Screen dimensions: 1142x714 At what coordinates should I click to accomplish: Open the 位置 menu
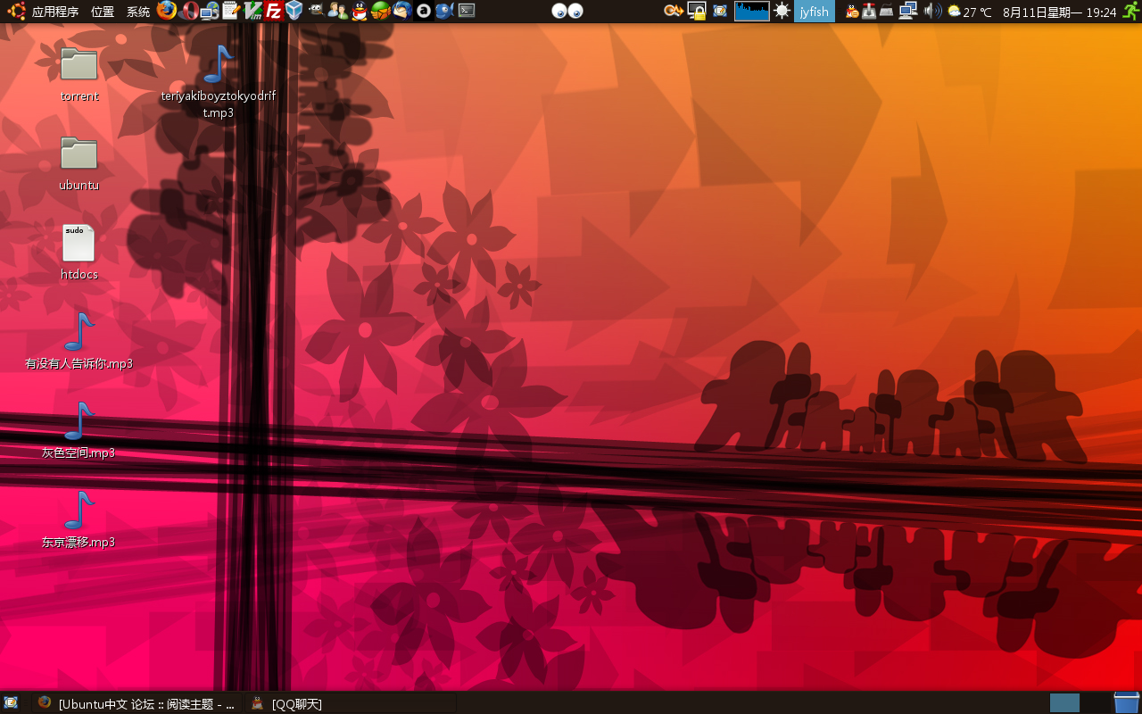coord(103,12)
